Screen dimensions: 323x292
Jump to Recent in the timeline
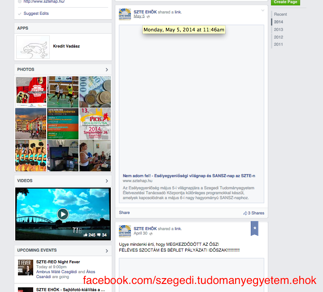click(x=280, y=14)
